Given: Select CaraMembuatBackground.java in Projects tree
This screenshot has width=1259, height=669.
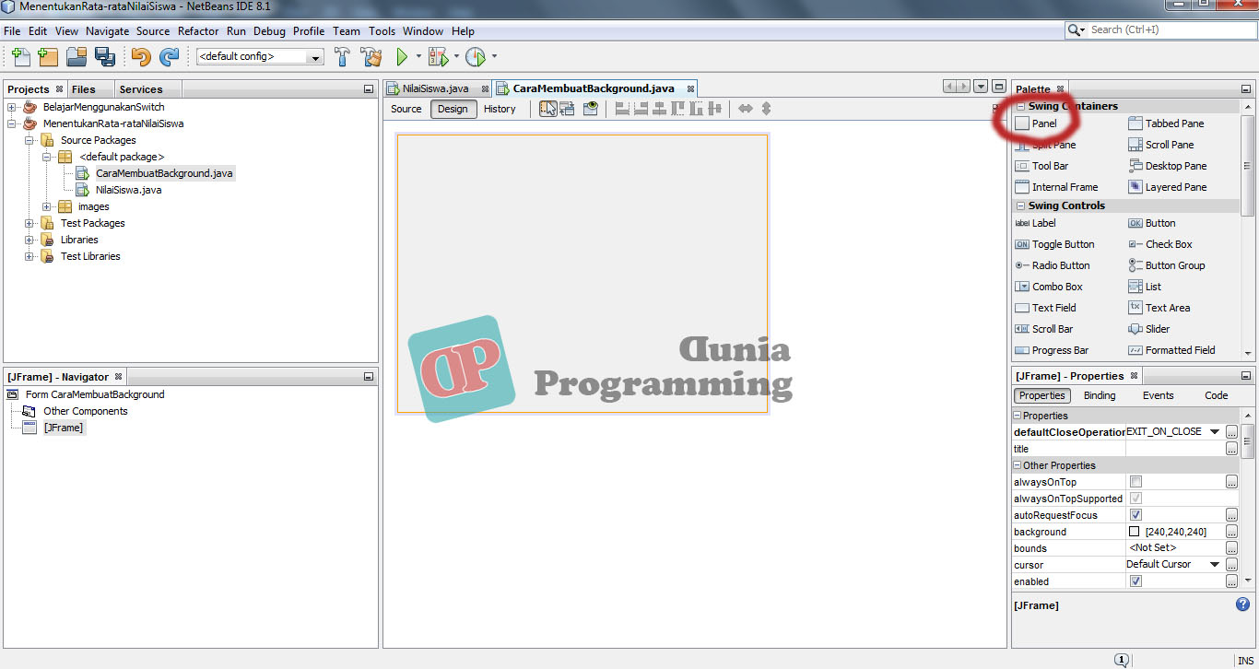Looking at the screenshot, I should coord(164,173).
